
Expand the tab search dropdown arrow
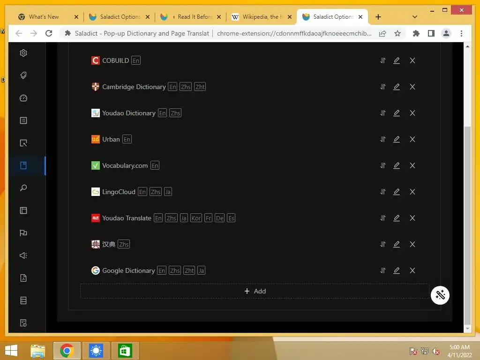[x=415, y=17]
